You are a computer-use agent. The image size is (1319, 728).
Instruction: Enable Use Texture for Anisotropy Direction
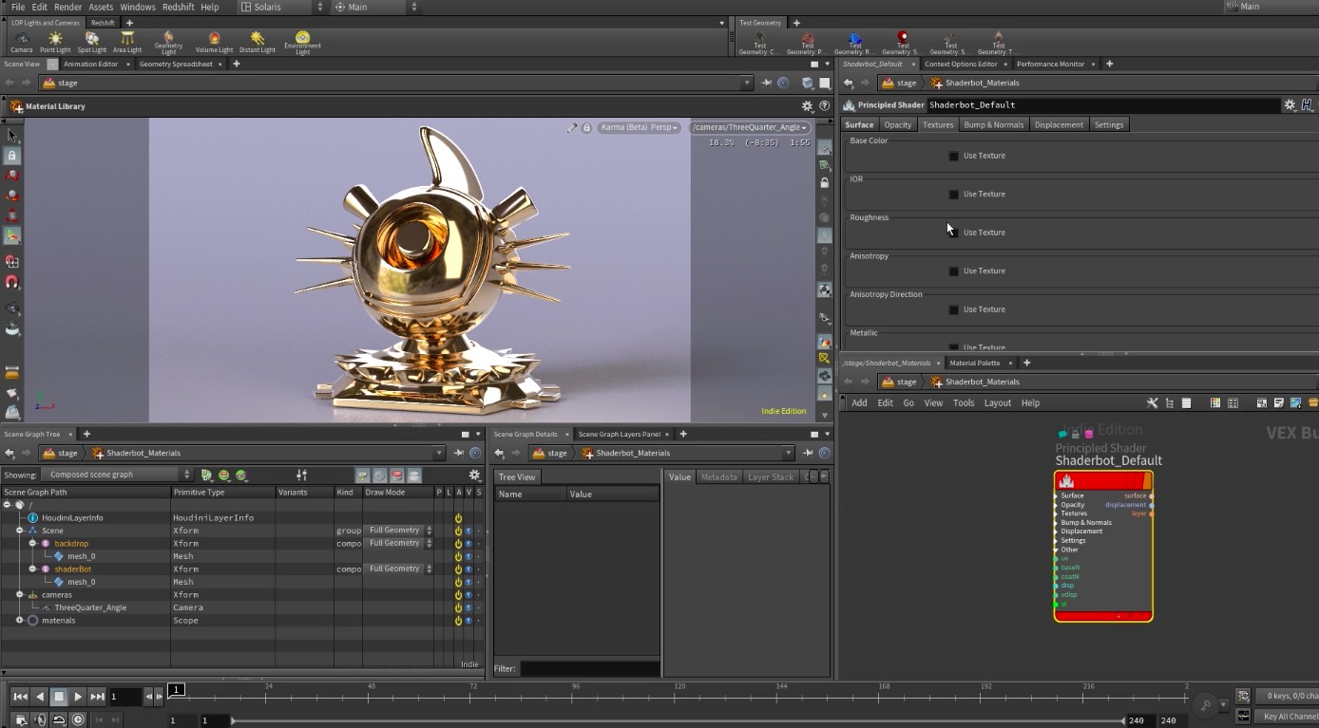(954, 309)
